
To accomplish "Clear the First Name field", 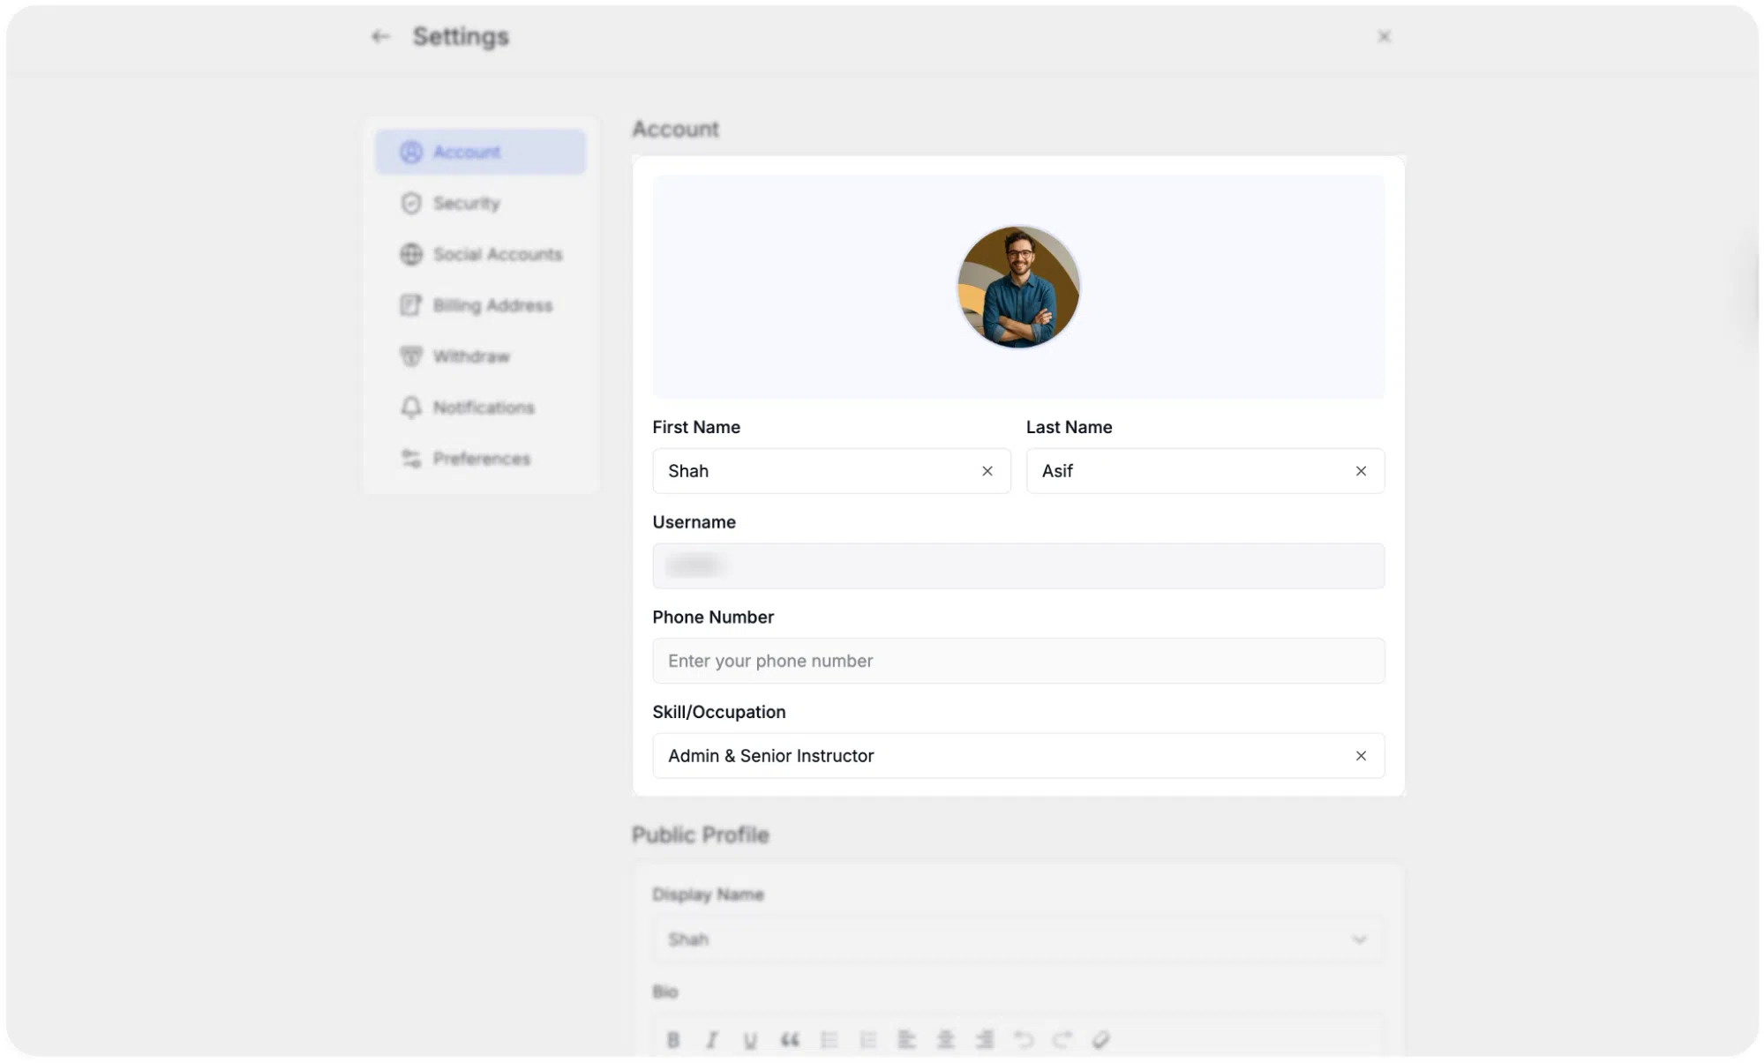I will click(x=987, y=471).
